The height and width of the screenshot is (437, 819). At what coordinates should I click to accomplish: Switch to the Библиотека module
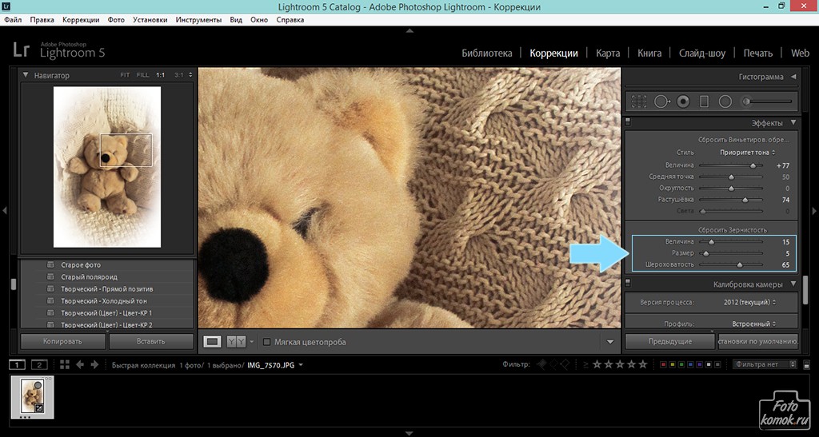tap(487, 54)
